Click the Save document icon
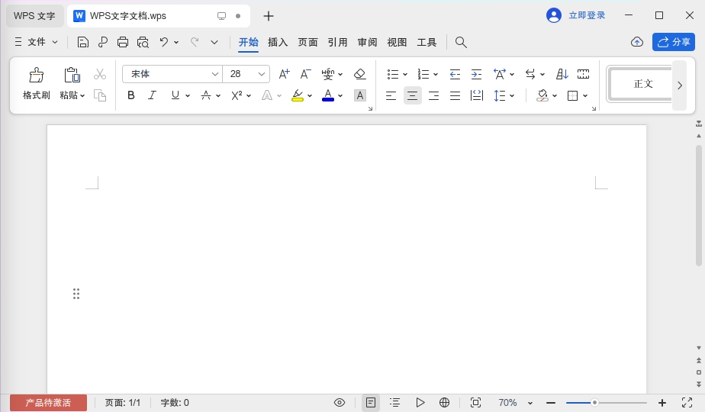Viewport: 705px width, 412px height. click(x=82, y=42)
